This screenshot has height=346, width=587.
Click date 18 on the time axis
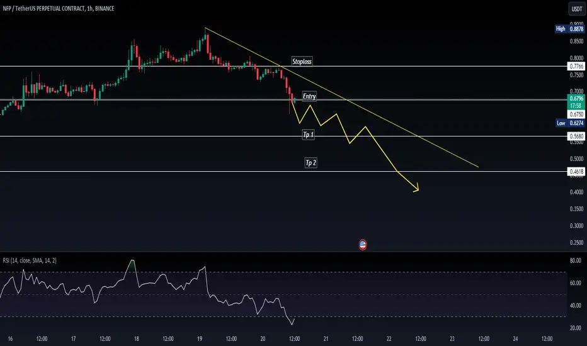(x=136, y=338)
